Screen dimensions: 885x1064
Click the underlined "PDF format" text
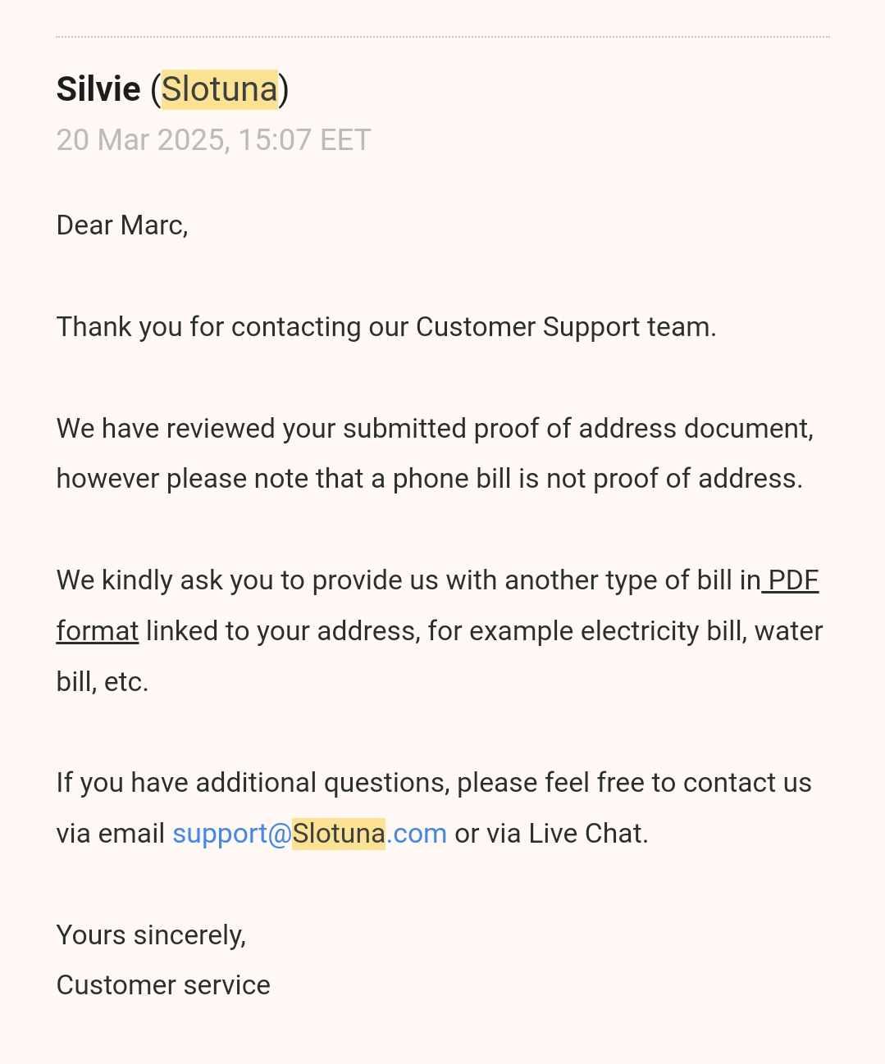(x=792, y=580)
